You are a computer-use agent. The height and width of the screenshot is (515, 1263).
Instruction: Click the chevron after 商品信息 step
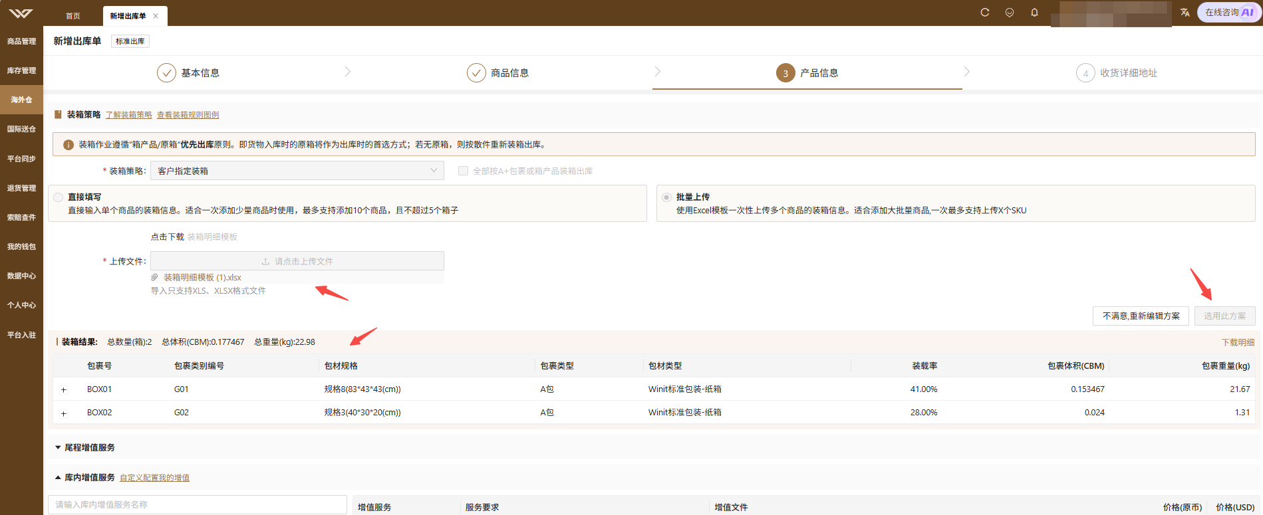point(657,72)
